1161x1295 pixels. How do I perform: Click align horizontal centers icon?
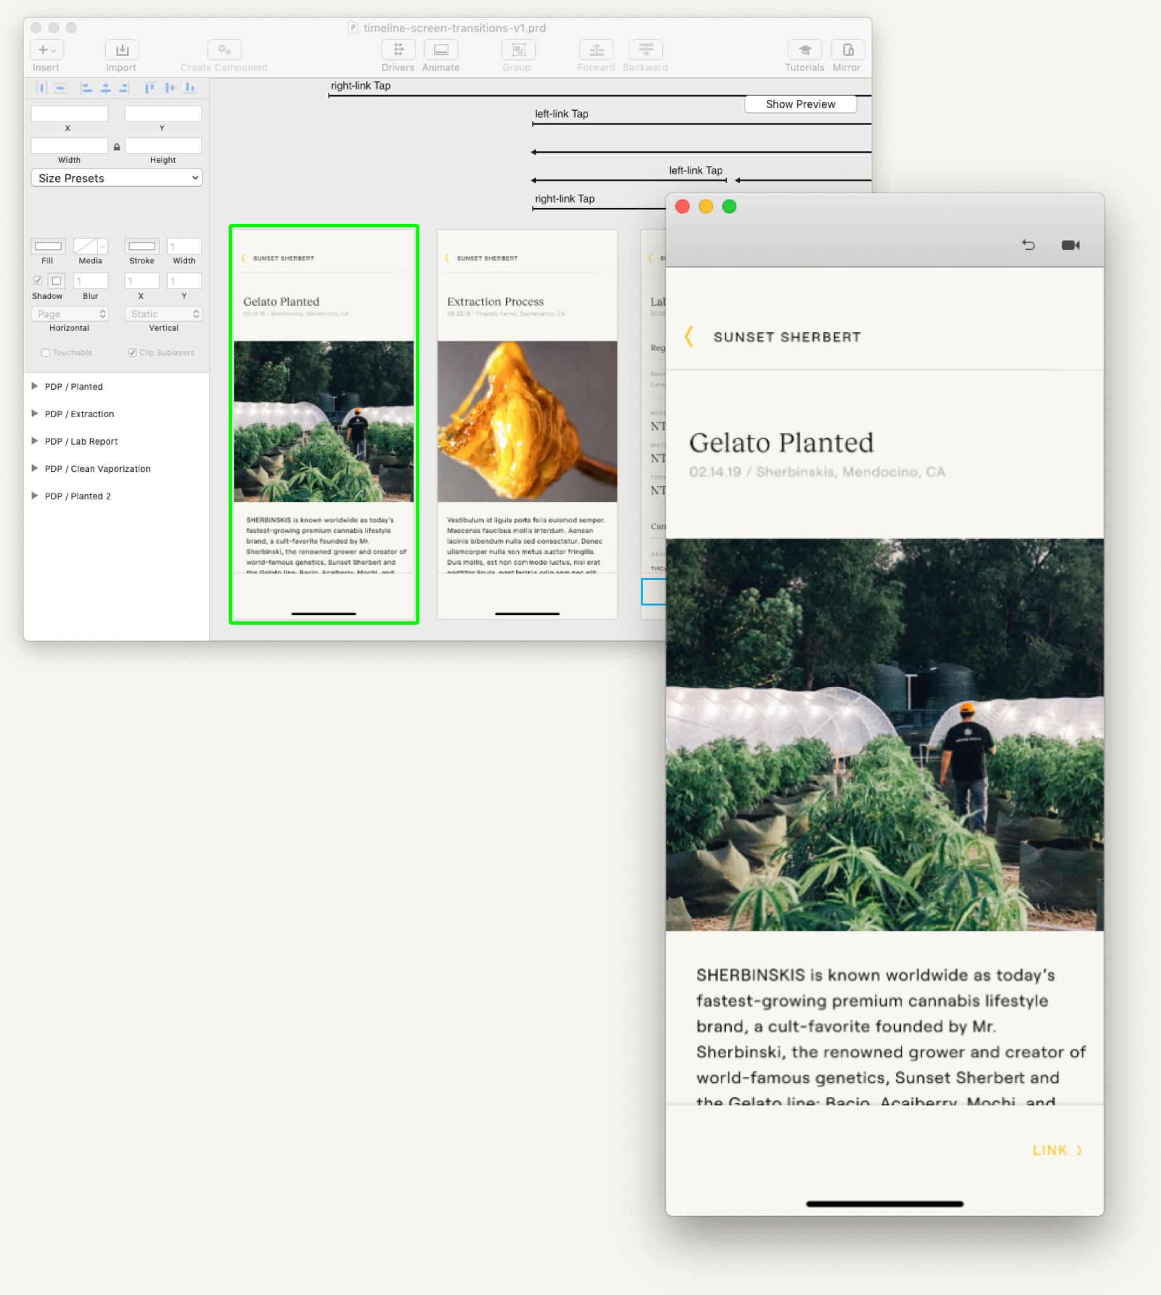106,88
